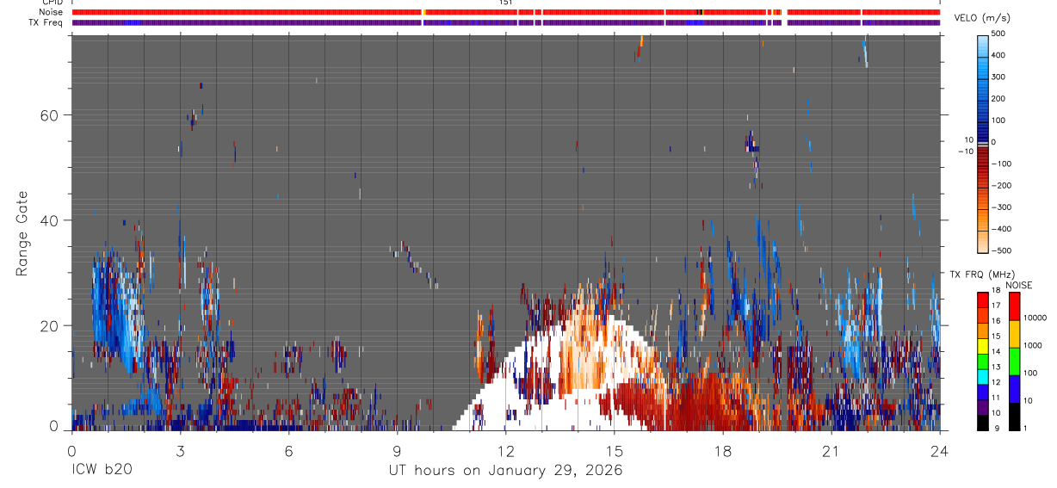Click the velocity scale value 300
The height and width of the screenshot is (488, 1057).
998,77
